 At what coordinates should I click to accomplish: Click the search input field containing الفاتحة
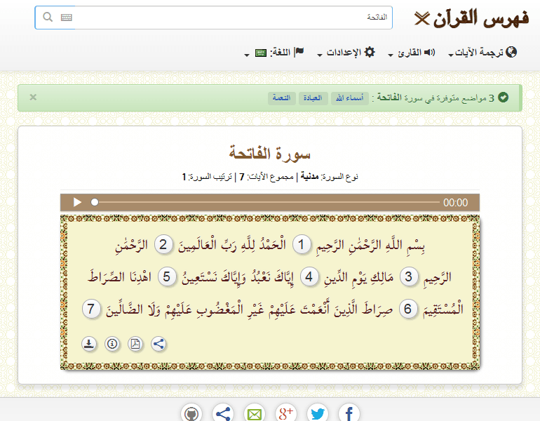click(x=231, y=18)
